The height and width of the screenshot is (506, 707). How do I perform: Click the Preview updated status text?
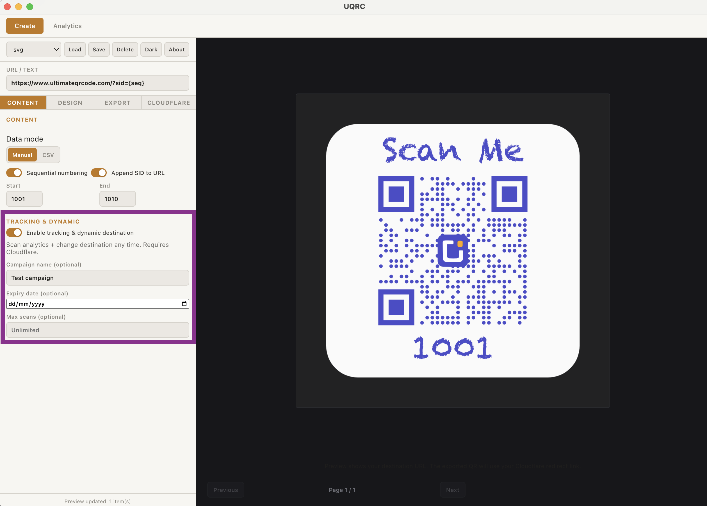[x=97, y=501]
